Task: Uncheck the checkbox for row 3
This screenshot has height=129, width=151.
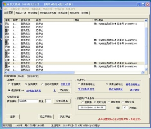Action: click(6, 24)
